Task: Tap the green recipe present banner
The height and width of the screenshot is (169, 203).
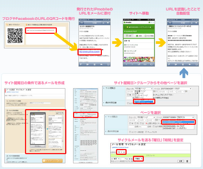Action: click(x=139, y=27)
